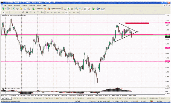Select the equidistant channel tool
171x103 pixels.
[x=23, y=12]
